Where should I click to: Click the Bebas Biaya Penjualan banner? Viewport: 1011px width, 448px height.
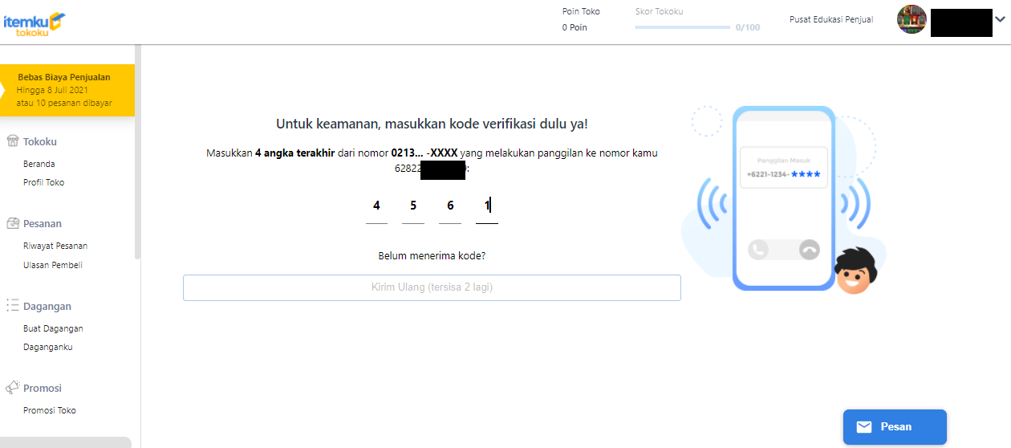click(67, 90)
